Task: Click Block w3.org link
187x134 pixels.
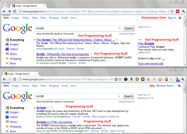Action: 117,131
